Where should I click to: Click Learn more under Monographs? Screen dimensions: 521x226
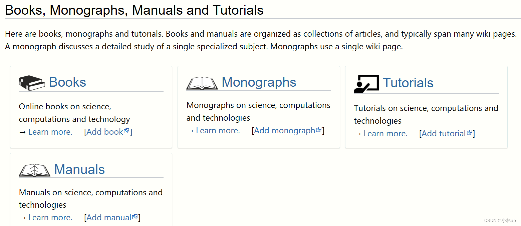tap(218, 130)
